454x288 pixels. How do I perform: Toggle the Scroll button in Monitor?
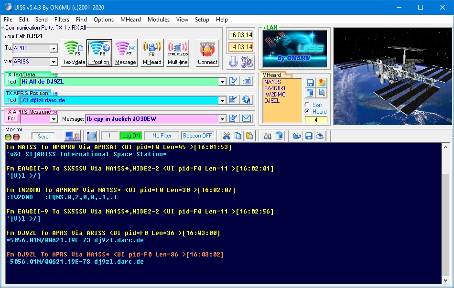coord(44,136)
